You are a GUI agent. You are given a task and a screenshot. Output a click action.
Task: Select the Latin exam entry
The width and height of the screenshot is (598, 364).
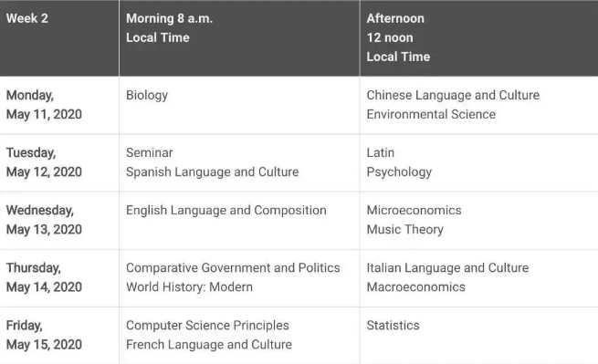(380, 153)
